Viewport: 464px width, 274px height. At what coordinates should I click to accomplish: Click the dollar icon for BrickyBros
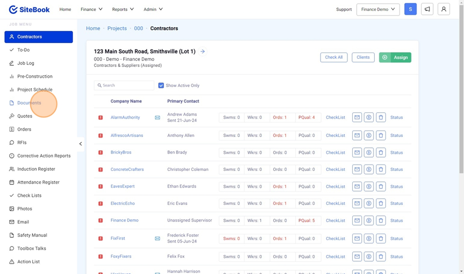(x=369, y=152)
